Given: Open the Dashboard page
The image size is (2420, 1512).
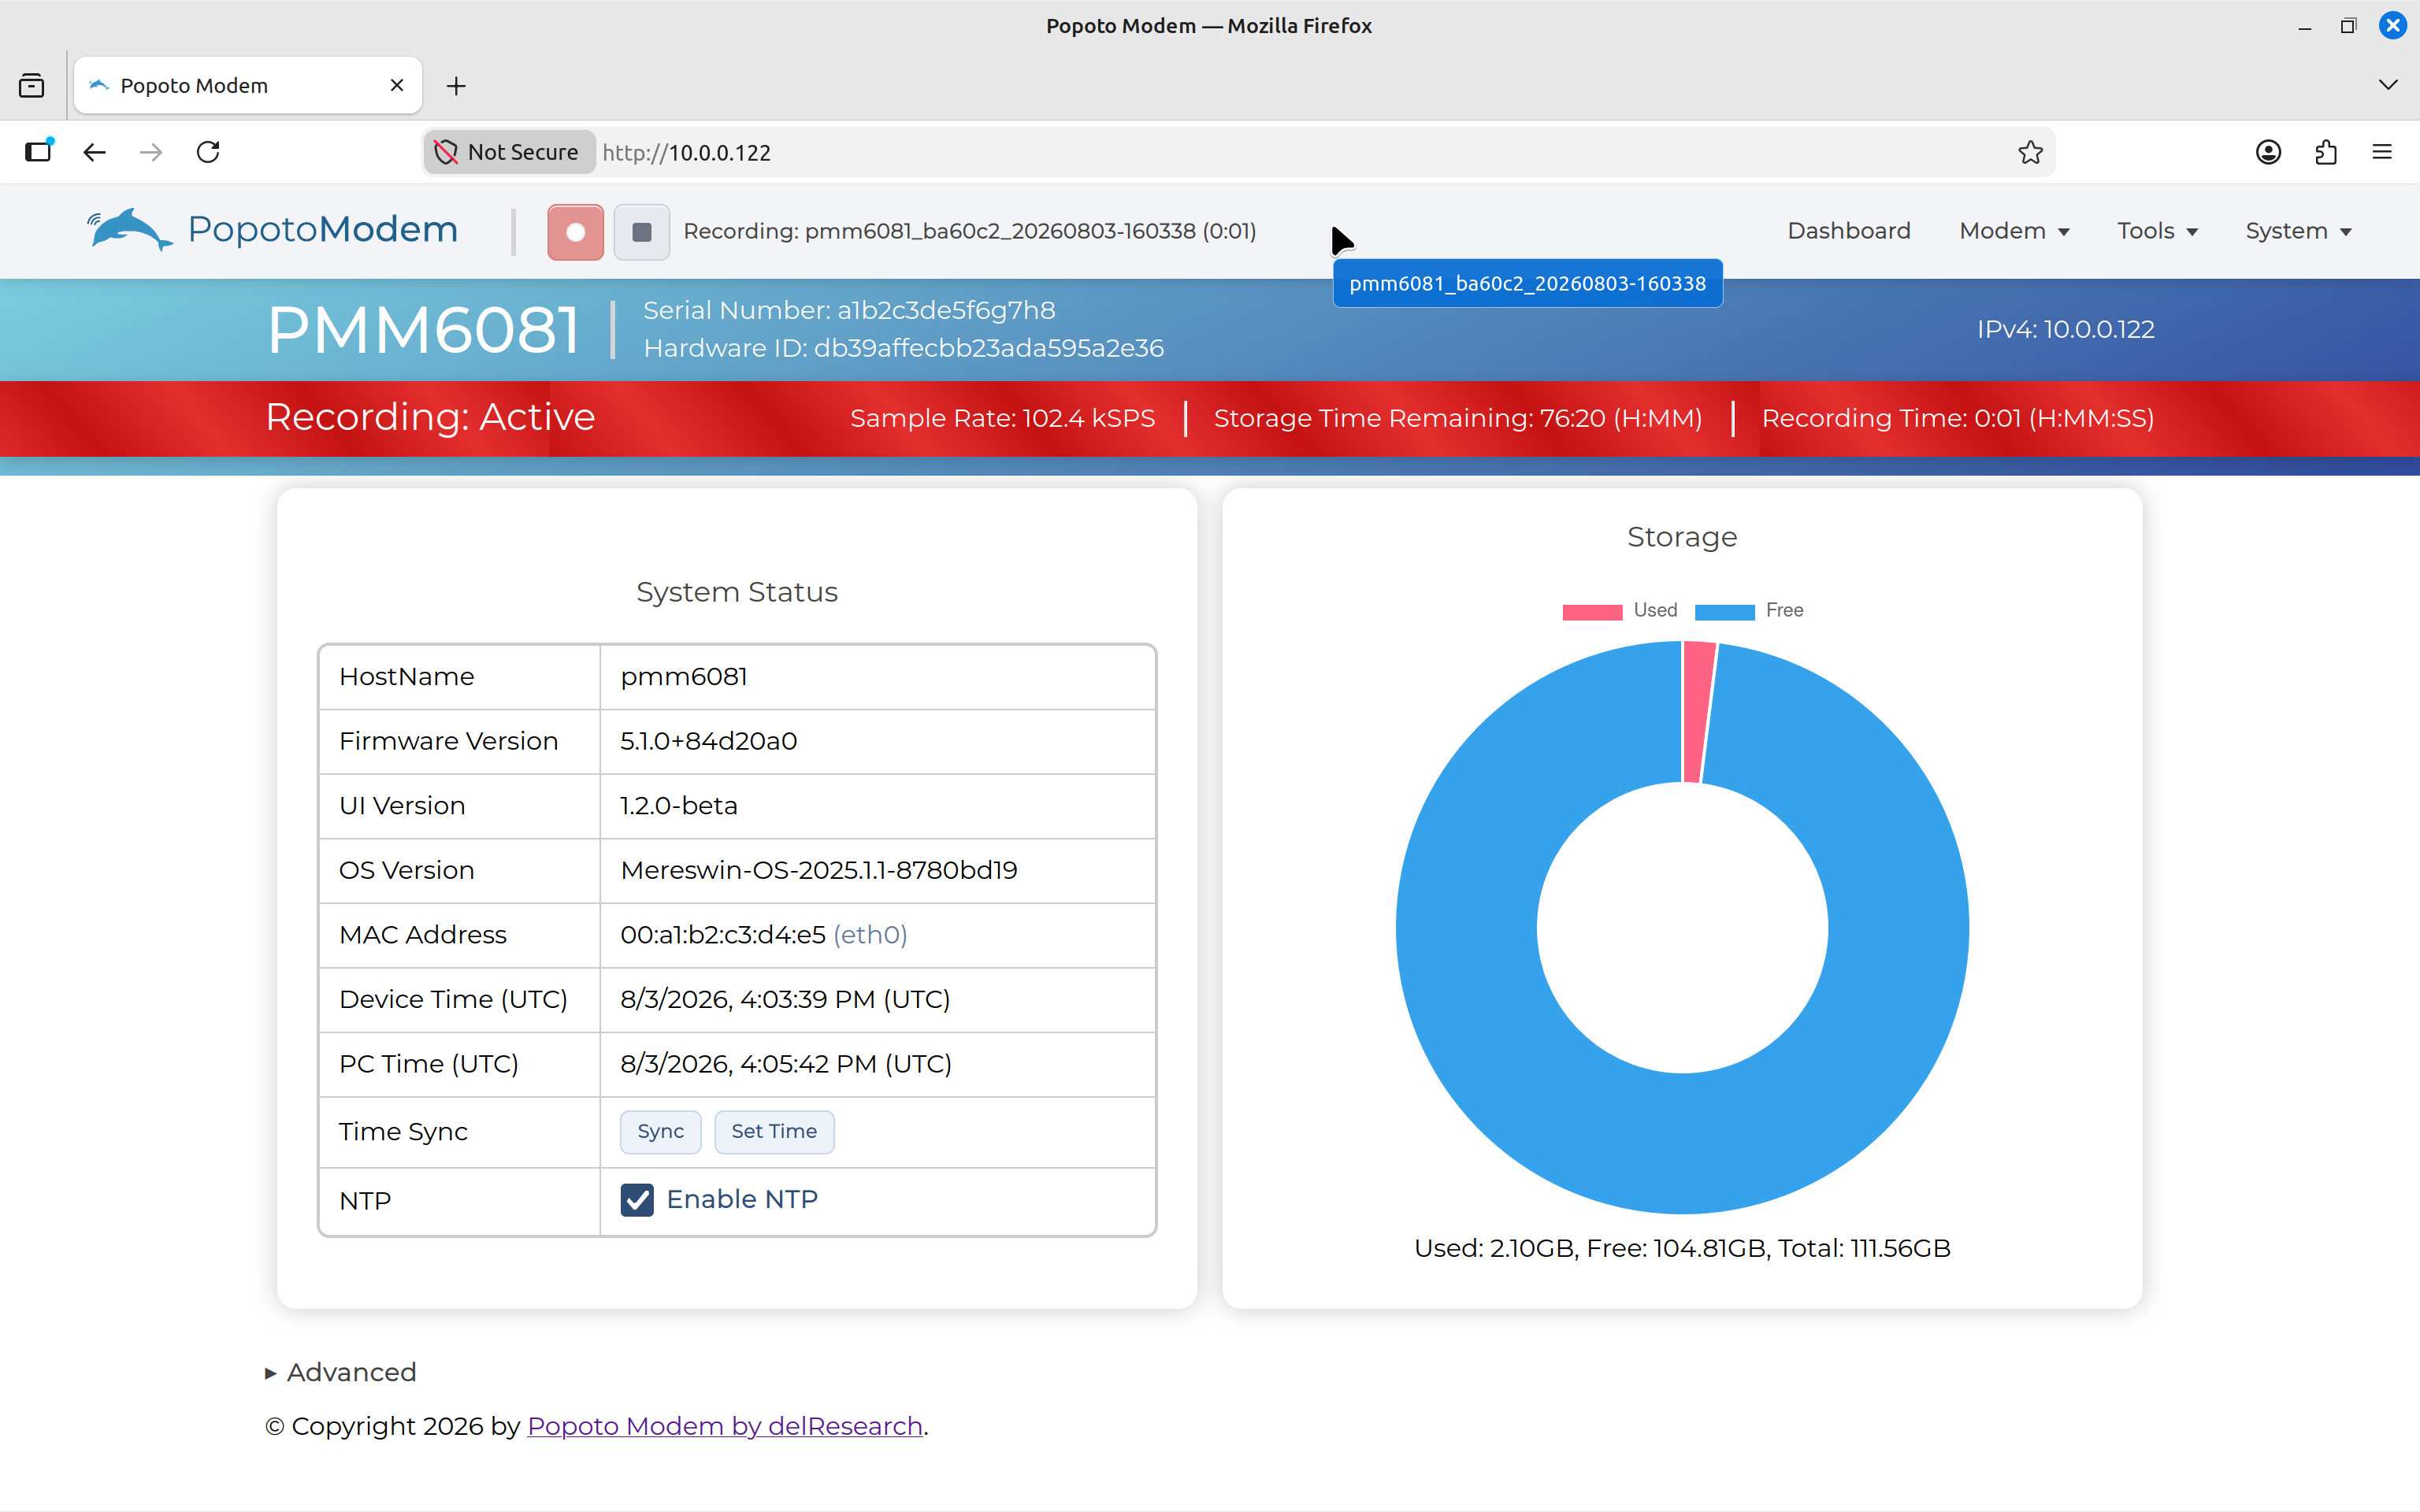Looking at the screenshot, I should (x=1849, y=231).
